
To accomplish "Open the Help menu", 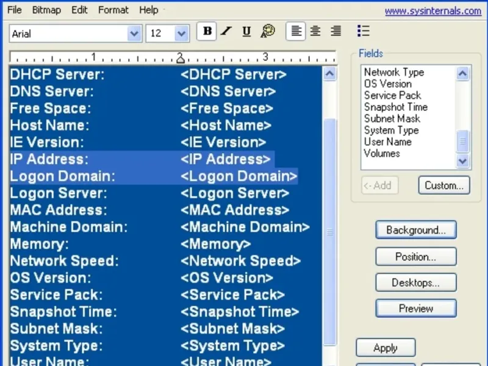I will pos(149,10).
